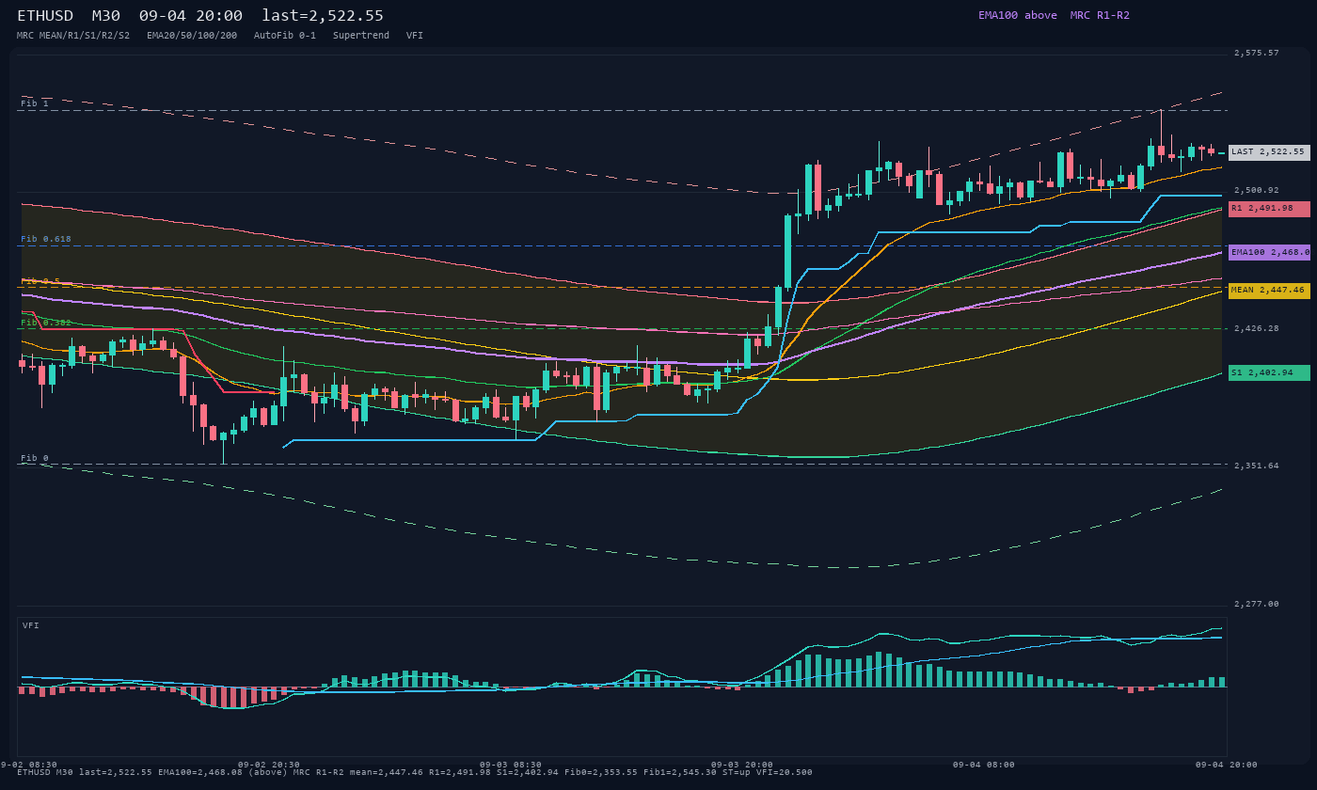Click the 09-04 20:00 time axis label
Screen dimensions: 1317x790
1226,765
